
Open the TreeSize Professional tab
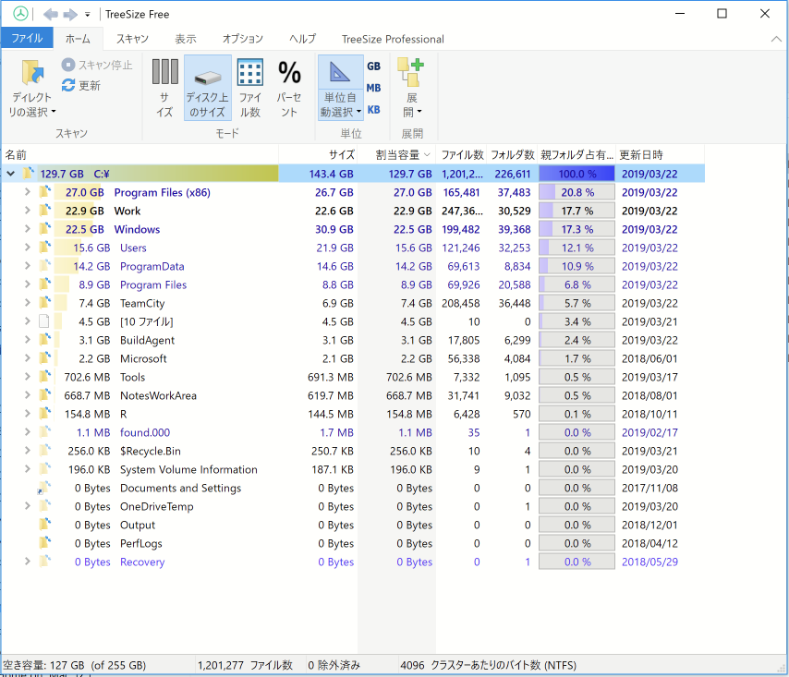(x=393, y=39)
